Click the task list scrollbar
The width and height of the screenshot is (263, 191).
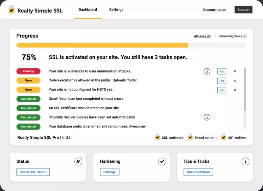click(245, 90)
